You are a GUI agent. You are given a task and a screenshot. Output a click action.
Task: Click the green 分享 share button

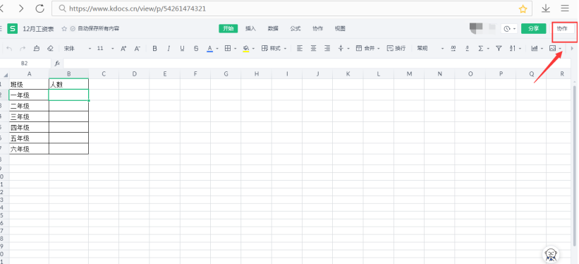pyautogui.click(x=533, y=28)
